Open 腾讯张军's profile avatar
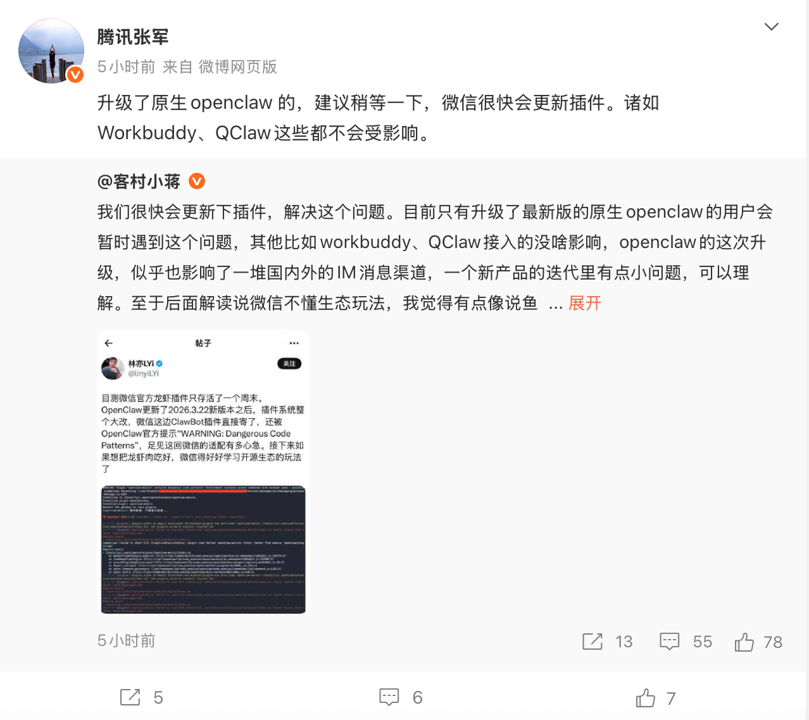 click(x=51, y=51)
